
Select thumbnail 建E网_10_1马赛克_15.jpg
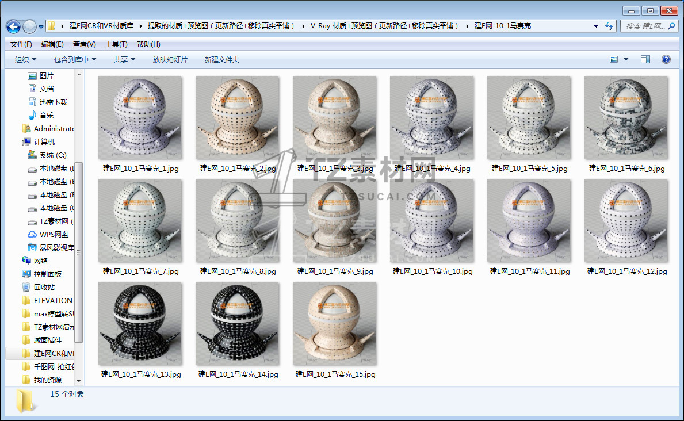[x=335, y=324]
